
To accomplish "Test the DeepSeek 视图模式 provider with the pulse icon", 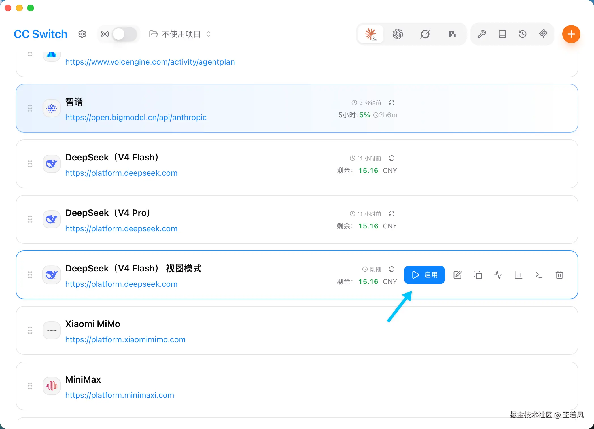I will click(x=498, y=275).
